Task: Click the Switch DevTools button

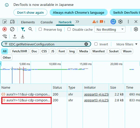Action: tap(125, 12)
